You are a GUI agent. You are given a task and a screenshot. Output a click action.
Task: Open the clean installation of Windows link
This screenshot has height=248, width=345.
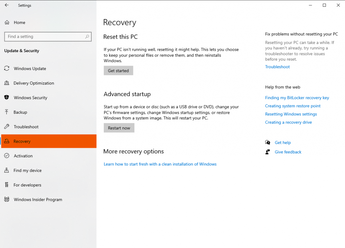pyautogui.click(x=160, y=164)
